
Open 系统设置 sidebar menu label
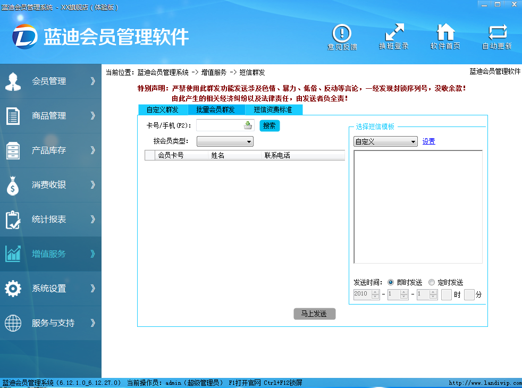point(49,288)
